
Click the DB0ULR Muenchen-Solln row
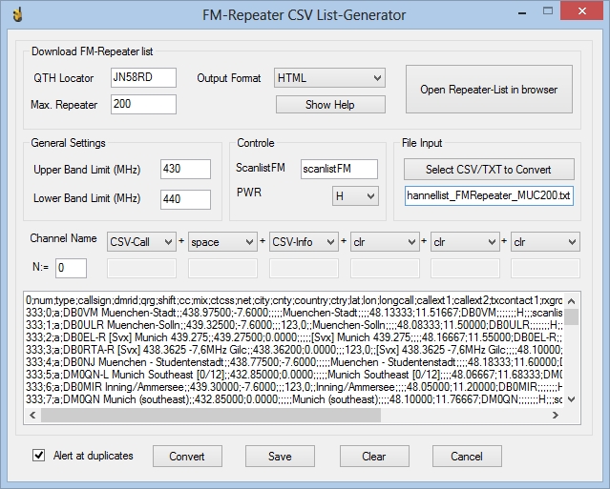294,325
